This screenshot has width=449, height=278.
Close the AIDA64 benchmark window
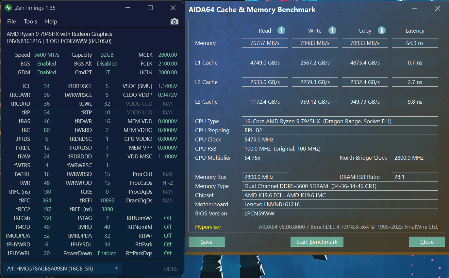click(x=438, y=9)
